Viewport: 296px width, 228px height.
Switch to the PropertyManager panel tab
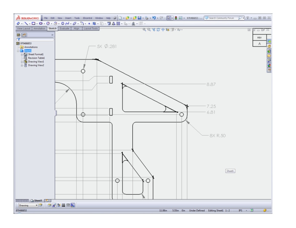[x=24, y=35]
